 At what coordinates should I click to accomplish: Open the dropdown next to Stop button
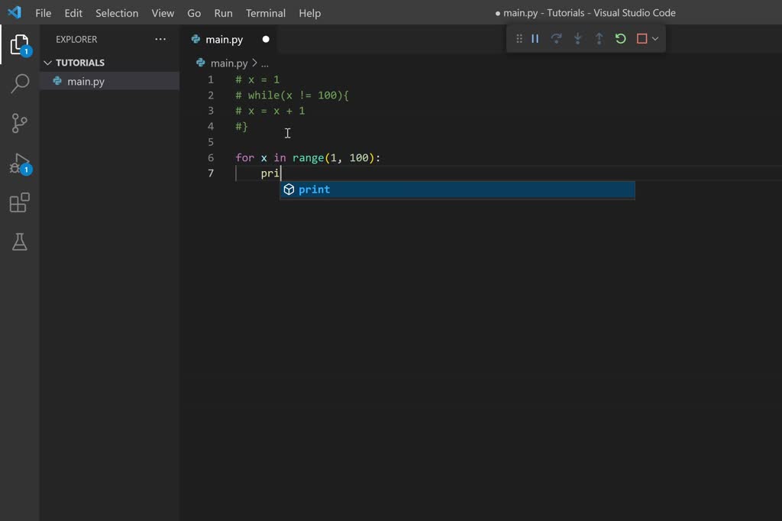[655, 38]
